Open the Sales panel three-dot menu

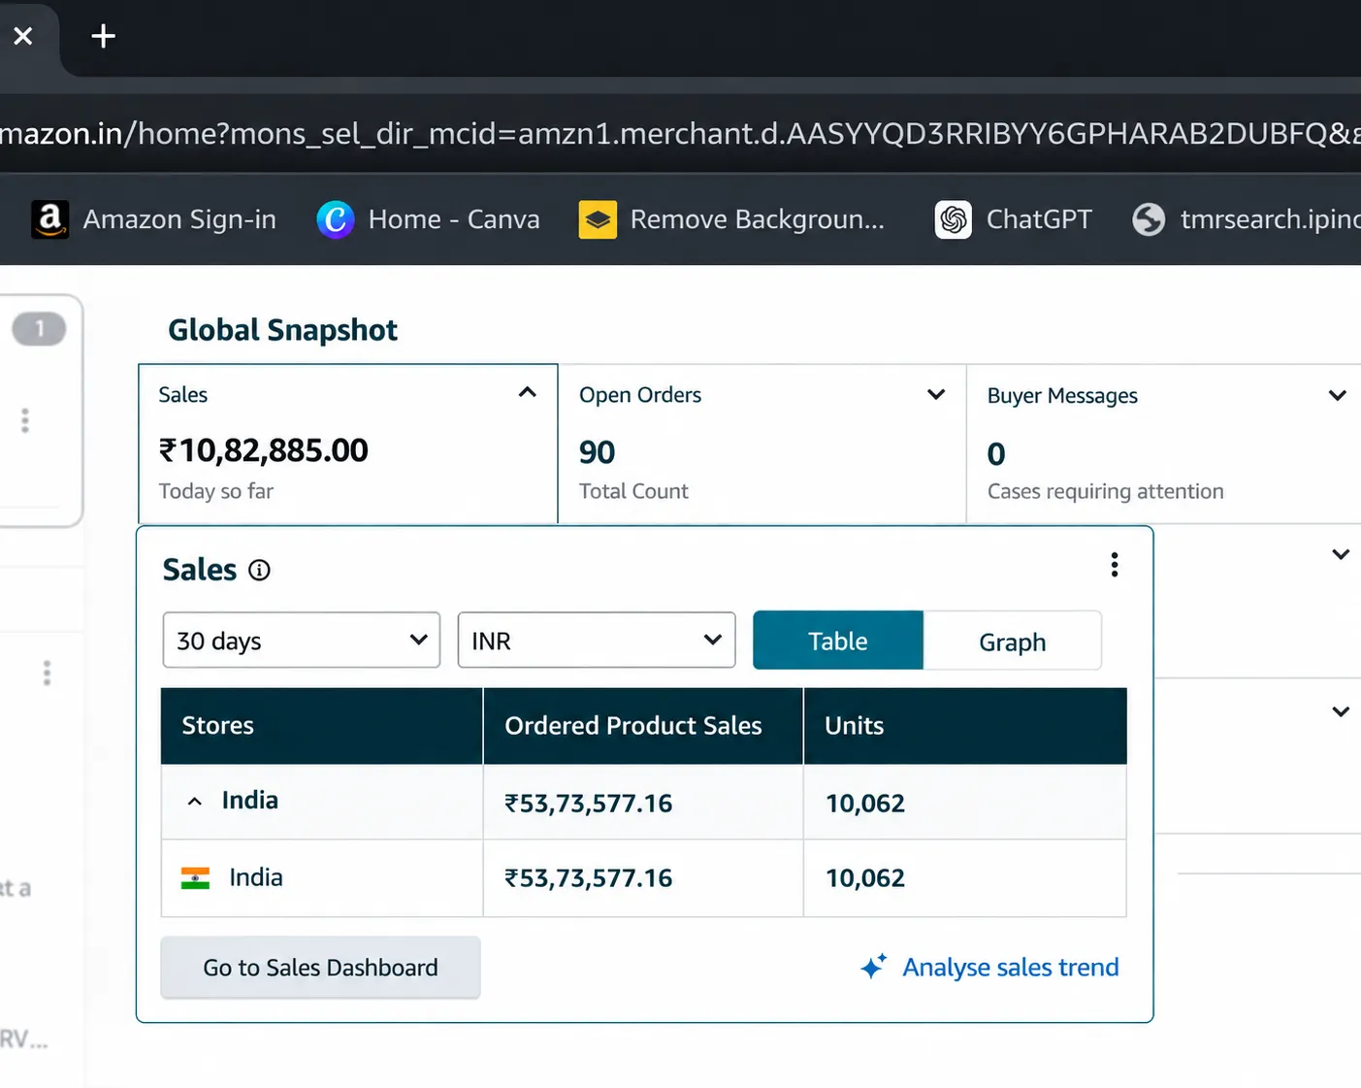[1115, 565]
